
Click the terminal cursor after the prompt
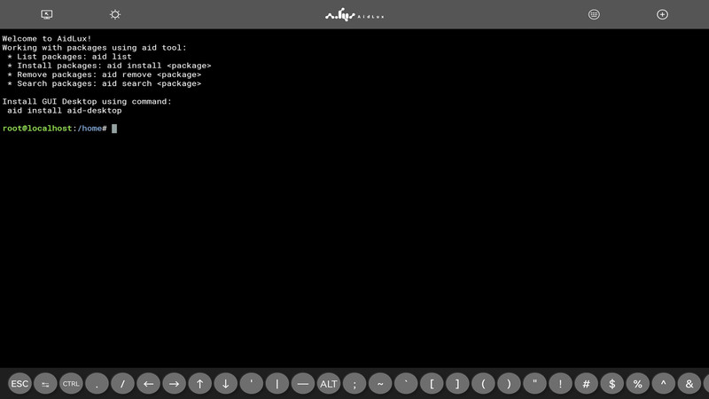[114, 129]
